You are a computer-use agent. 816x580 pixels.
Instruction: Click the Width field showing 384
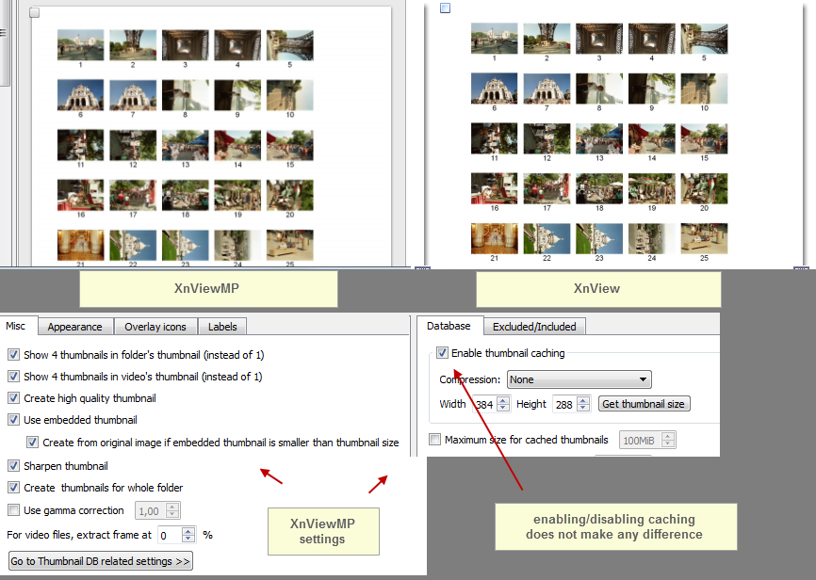[x=485, y=404]
